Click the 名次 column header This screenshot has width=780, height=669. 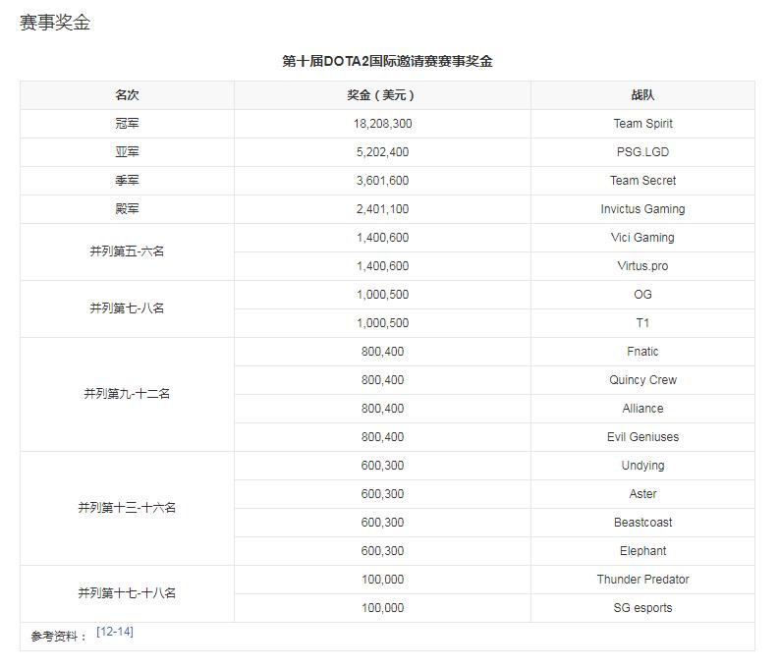(127, 95)
